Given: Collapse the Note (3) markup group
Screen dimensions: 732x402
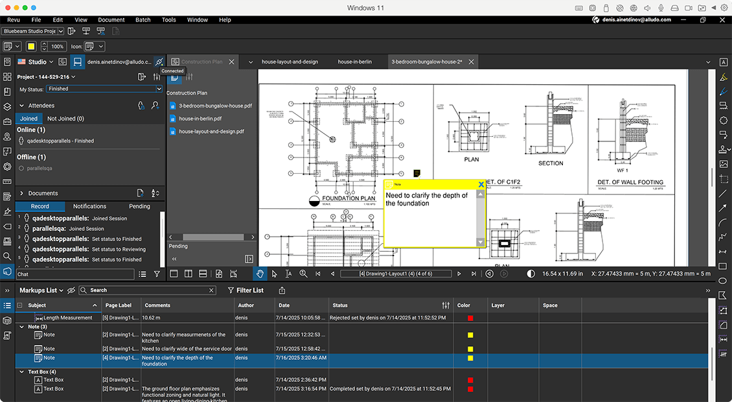Looking at the screenshot, I should point(21,326).
